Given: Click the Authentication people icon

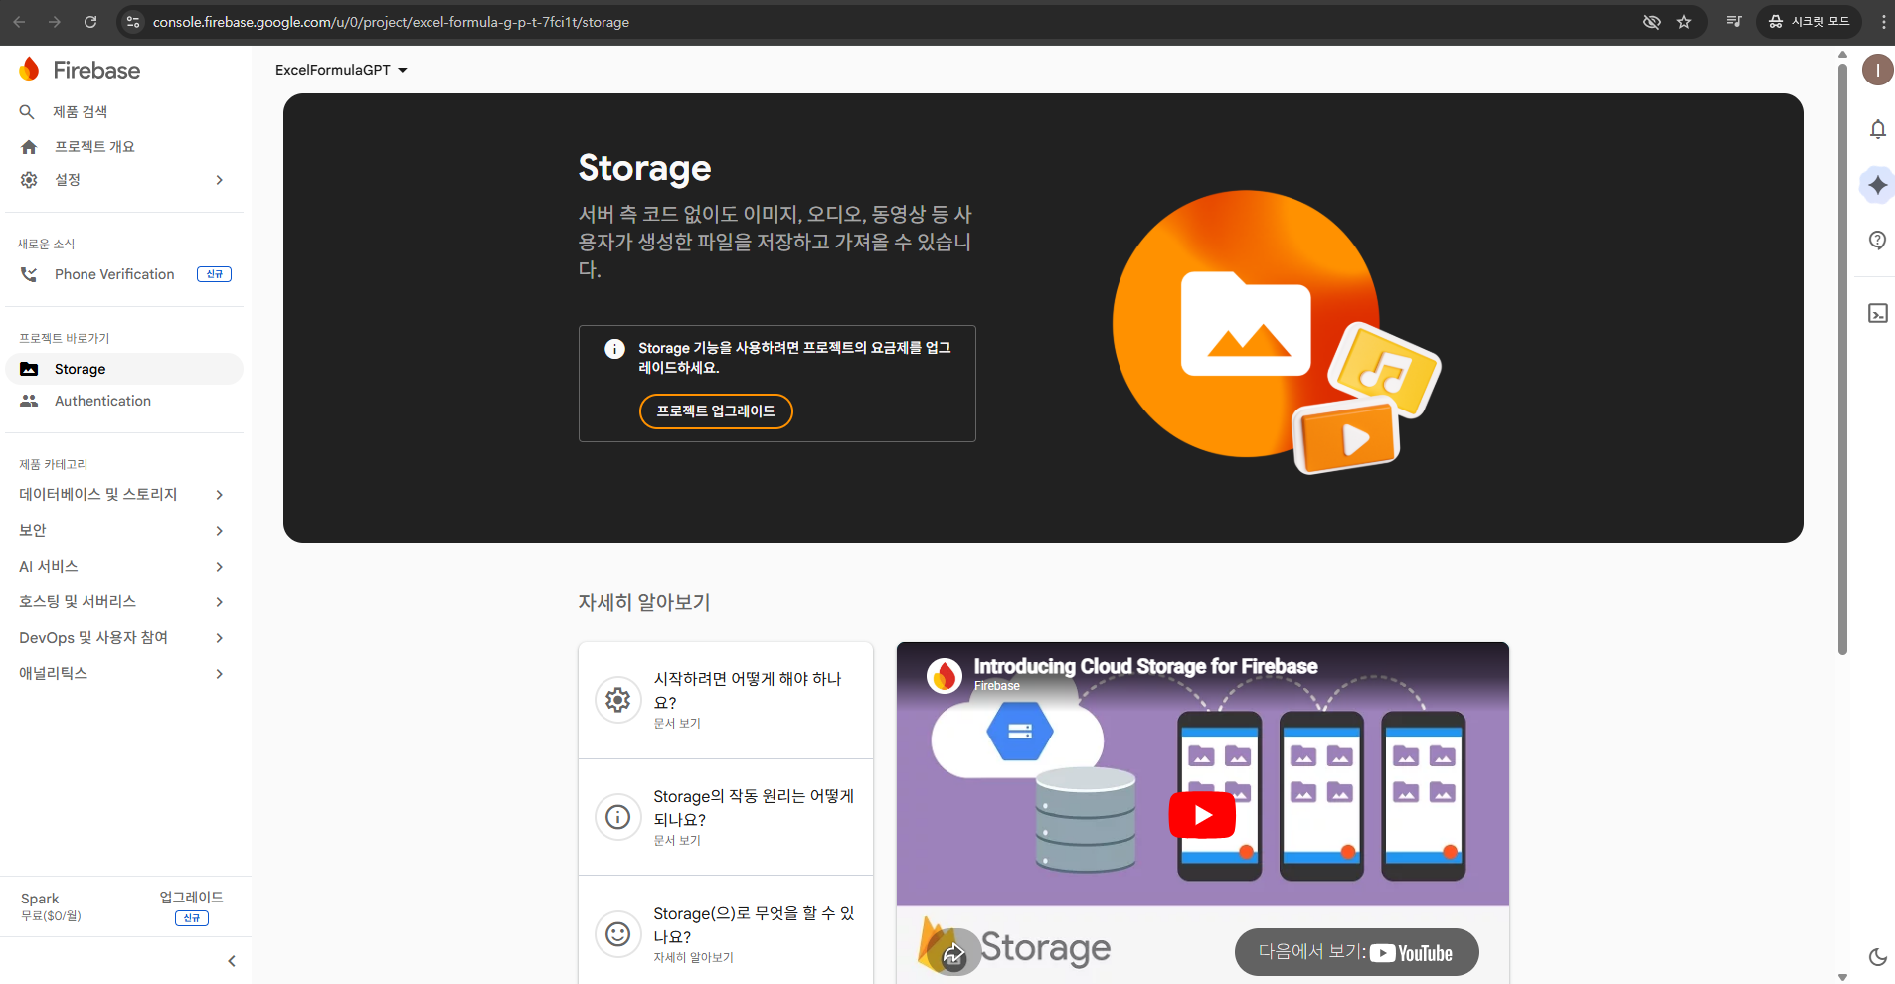Looking at the screenshot, I should tap(29, 401).
